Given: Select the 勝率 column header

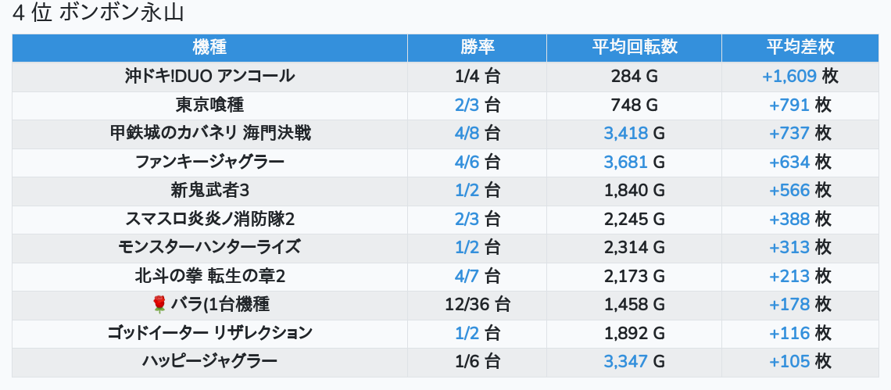Looking at the screenshot, I should (x=477, y=48).
